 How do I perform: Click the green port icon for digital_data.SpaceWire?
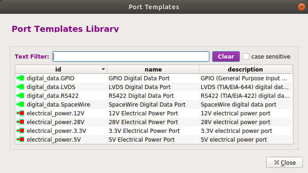click(20, 104)
